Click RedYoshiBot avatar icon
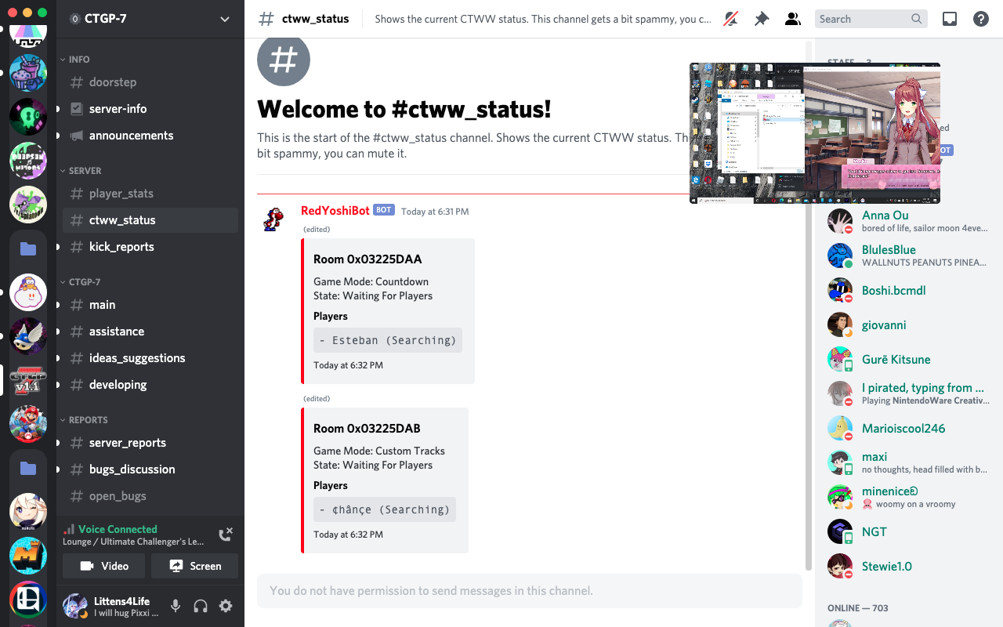Viewport: 1003px width, 627px height. tap(273, 219)
